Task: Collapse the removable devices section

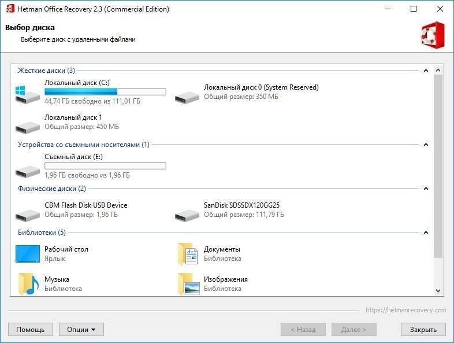Action: pyautogui.click(x=426, y=145)
